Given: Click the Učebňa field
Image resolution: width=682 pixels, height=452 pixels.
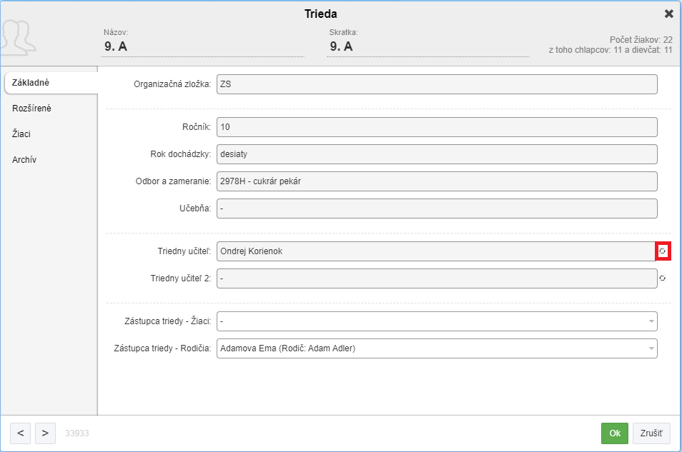Looking at the screenshot, I should point(437,209).
